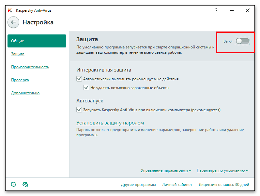Click the Установить защиту паролем link

click(110, 123)
